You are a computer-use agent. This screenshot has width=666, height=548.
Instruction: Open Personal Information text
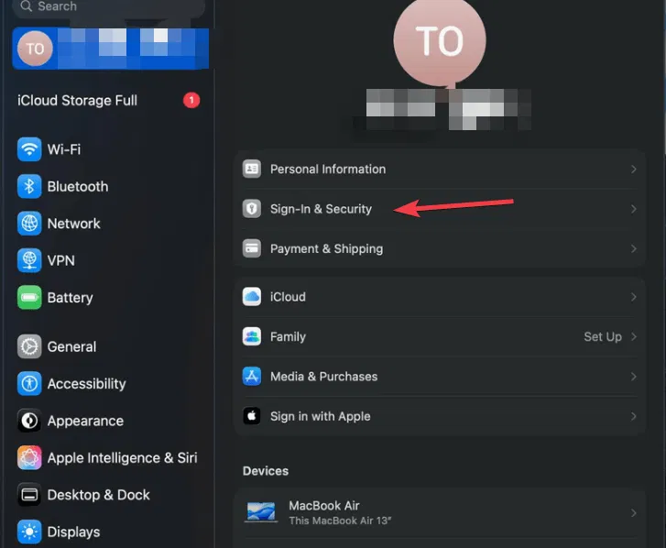click(328, 169)
